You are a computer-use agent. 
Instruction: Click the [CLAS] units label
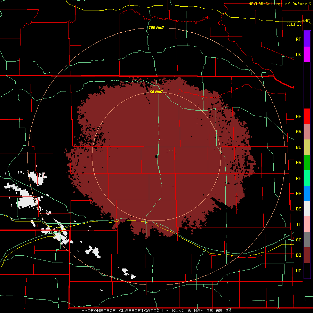(294, 24)
